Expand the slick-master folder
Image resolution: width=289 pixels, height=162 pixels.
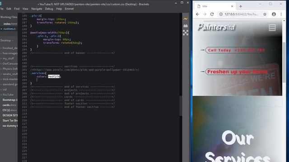pos(10,79)
